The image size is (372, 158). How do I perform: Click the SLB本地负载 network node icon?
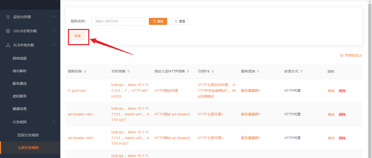pyautogui.click(x=8, y=45)
